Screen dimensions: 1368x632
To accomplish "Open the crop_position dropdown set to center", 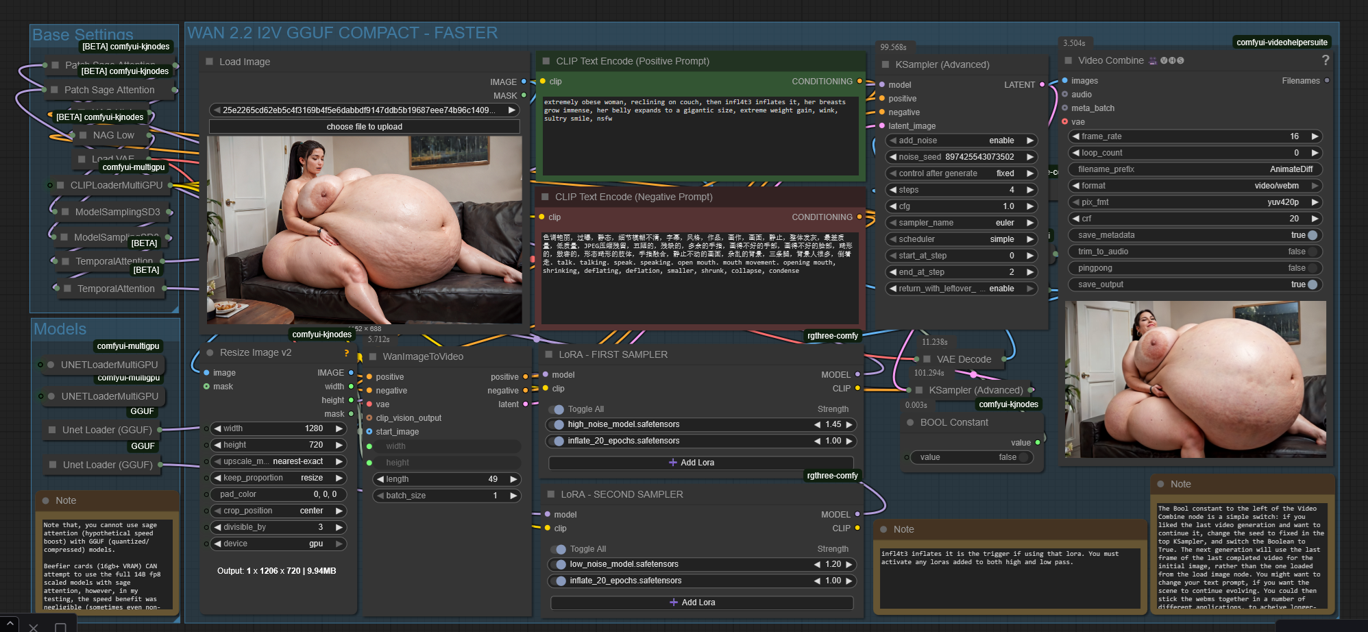I will pyautogui.click(x=277, y=511).
